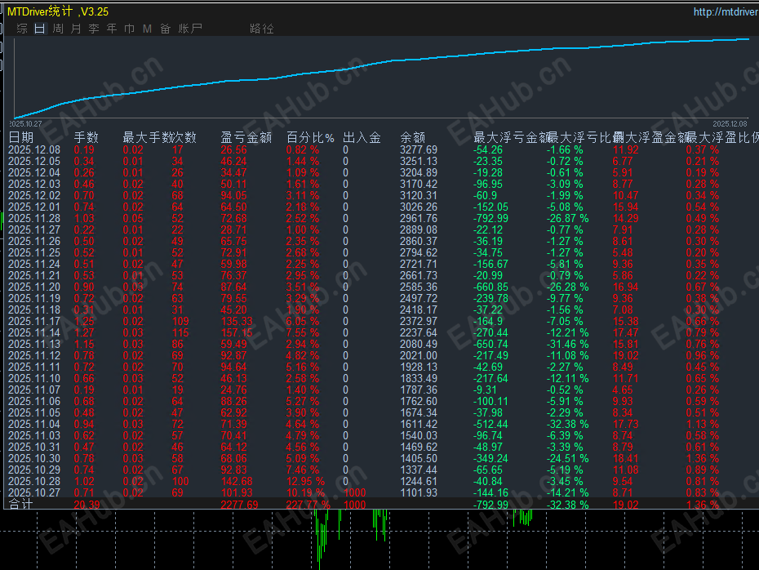Click the 合计 totals row label
Viewport: 759px width, 570px height.
coord(21,505)
